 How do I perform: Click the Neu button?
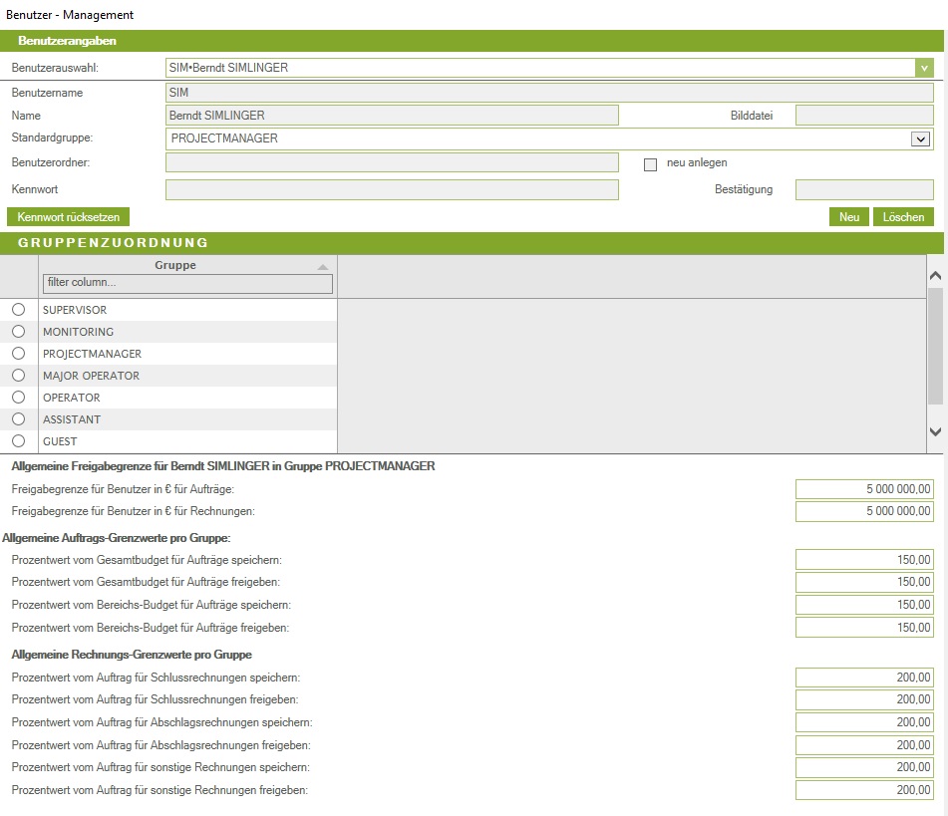click(x=848, y=217)
